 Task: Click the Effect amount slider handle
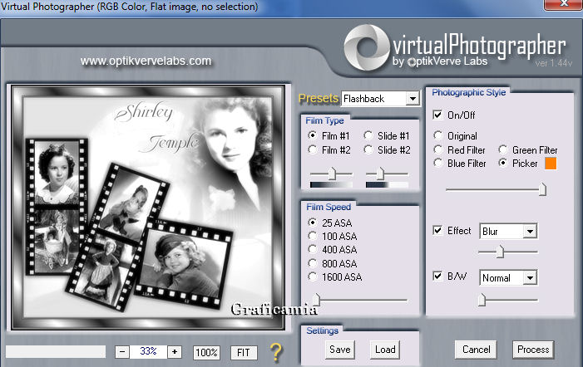point(500,252)
